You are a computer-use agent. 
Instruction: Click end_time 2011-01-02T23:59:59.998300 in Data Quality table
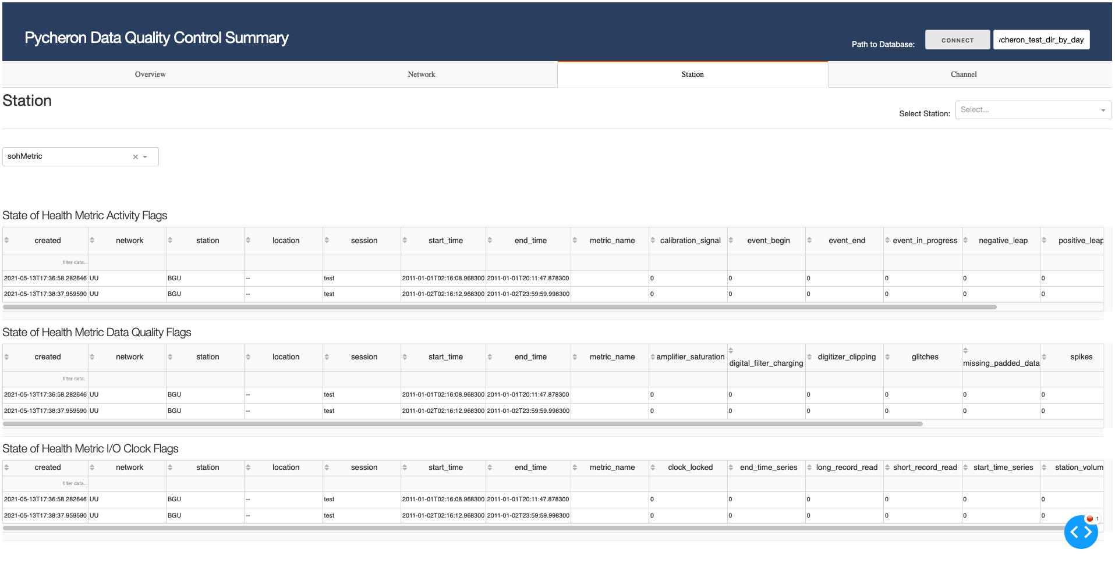[x=528, y=411]
